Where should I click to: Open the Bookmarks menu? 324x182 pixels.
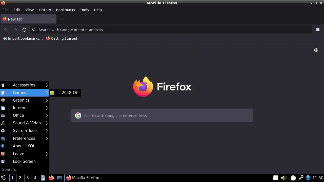pos(65,10)
